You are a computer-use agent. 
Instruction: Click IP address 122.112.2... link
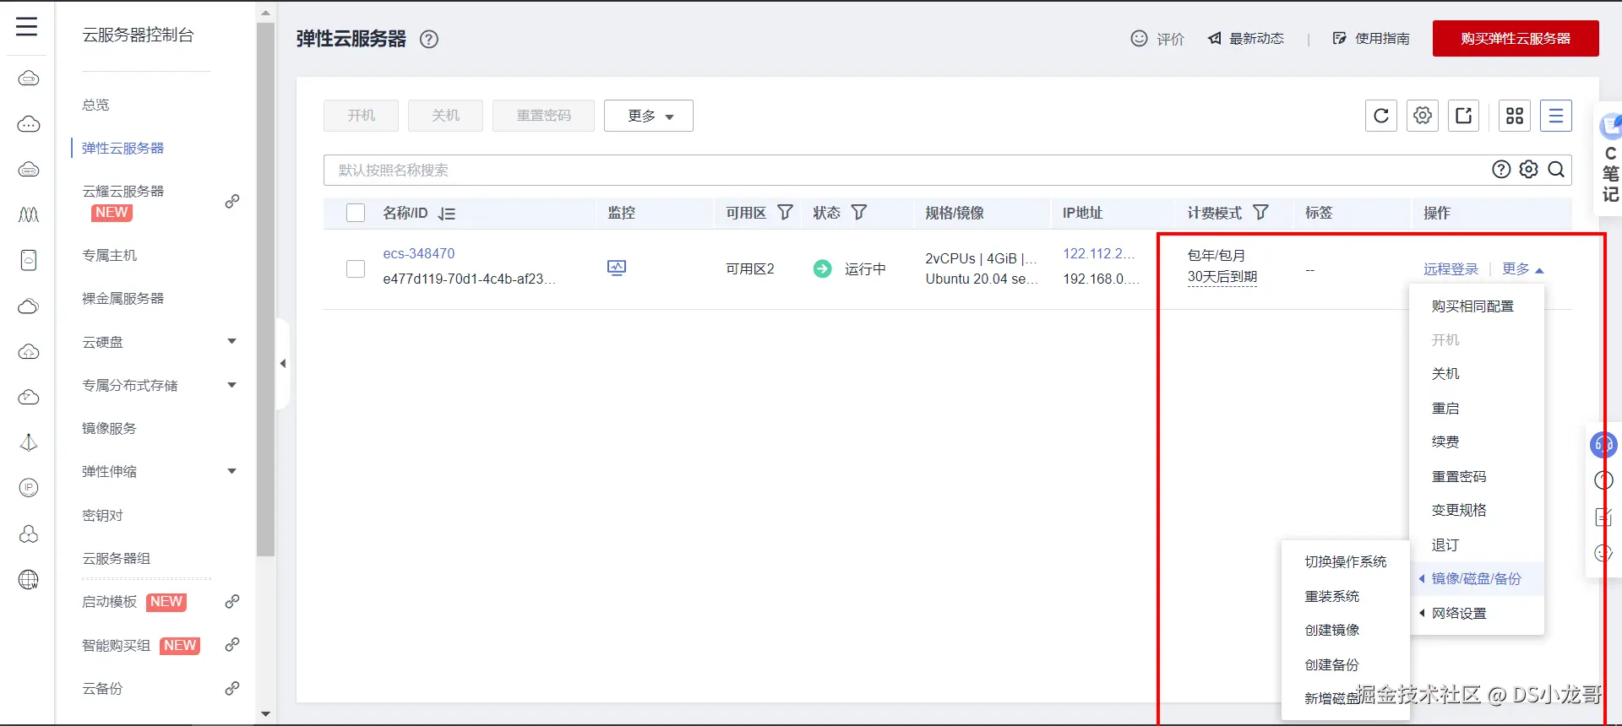[x=1098, y=253]
